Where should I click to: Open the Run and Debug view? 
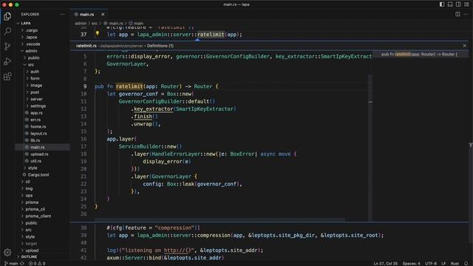point(7,61)
